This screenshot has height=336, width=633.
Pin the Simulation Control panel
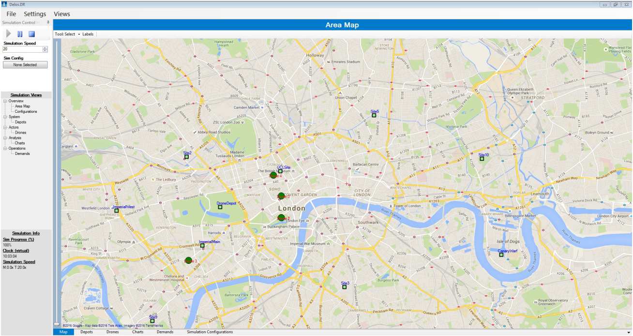(48, 23)
